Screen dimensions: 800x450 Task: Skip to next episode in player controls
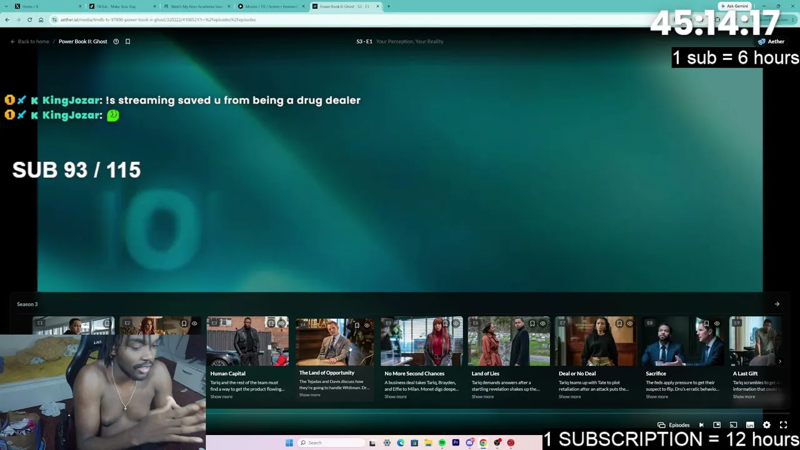point(701,425)
